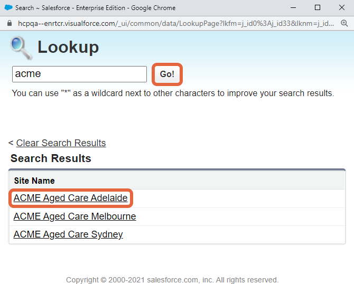Click the Salesforce cloud icon in title bar
The height and width of the screenshot is (284, 354).
pos(8,7)
